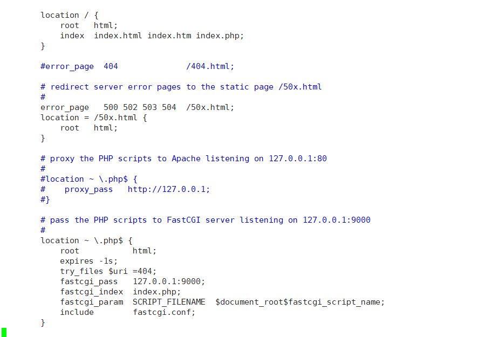Click the commented 'proxy_pass' directive
Viewport: 478px width, 337px height.
click(88, 189)
